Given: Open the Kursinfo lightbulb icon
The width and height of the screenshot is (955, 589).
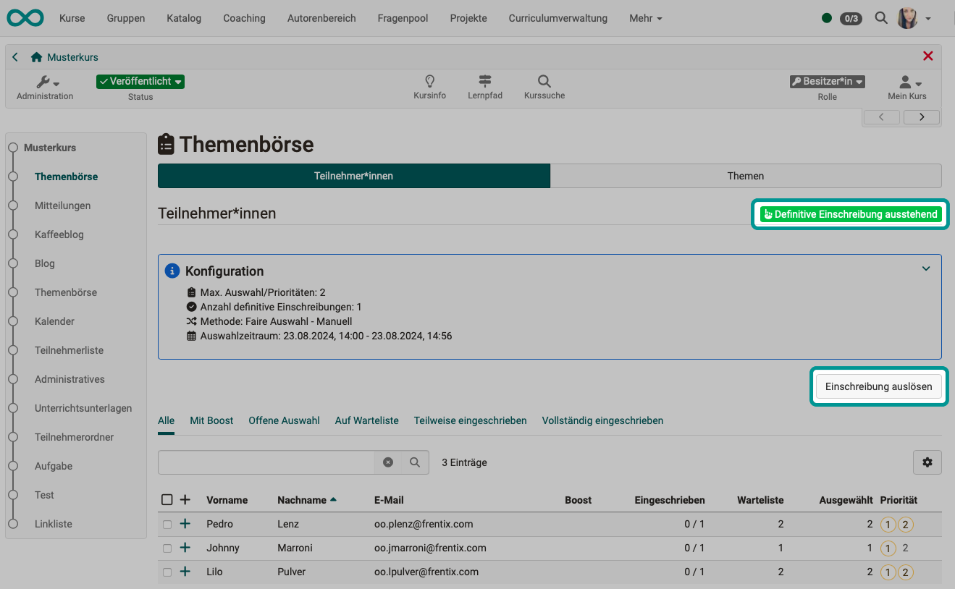Looking at the screenshot, I should (x=429, y=81).
